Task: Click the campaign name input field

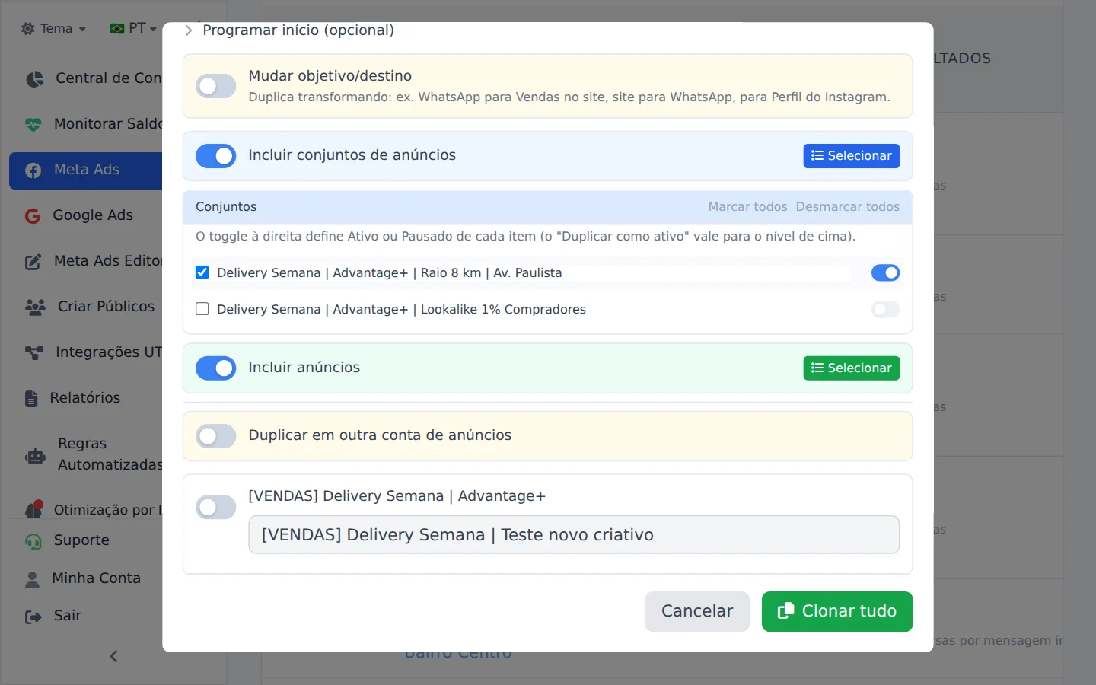Action: pyautogui.click(x=574, y=535)
